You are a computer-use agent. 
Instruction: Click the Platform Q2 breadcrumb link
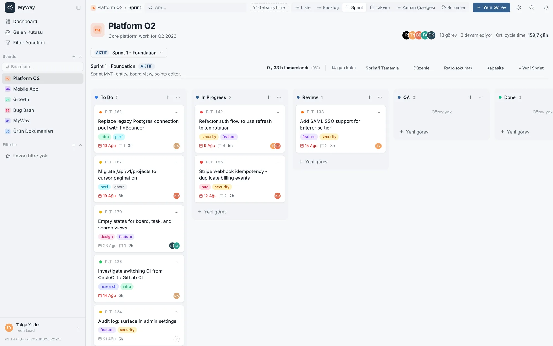click(x=110, y=7)
